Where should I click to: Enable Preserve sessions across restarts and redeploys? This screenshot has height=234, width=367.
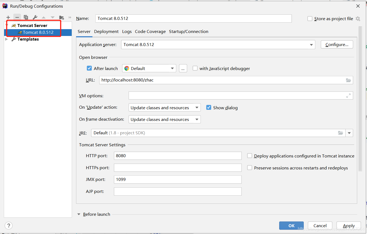pos(249,168)
